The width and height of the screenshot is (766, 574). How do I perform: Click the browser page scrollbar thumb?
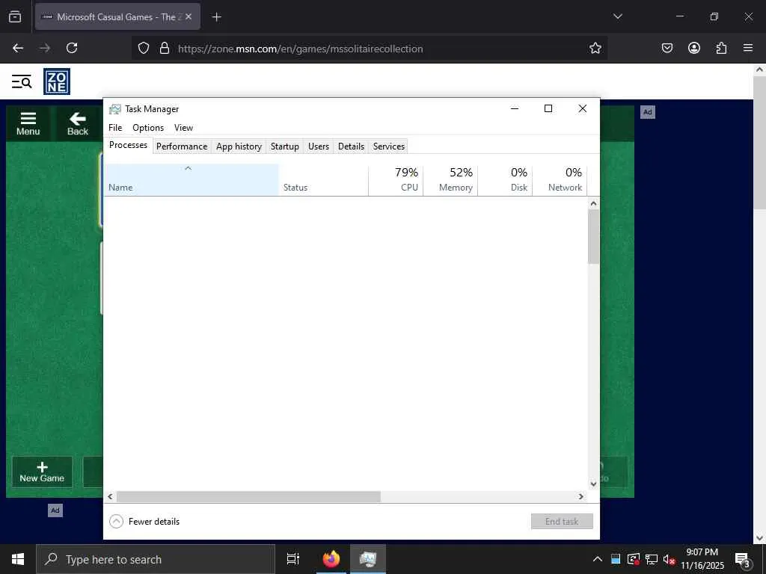tap(759, 143)
